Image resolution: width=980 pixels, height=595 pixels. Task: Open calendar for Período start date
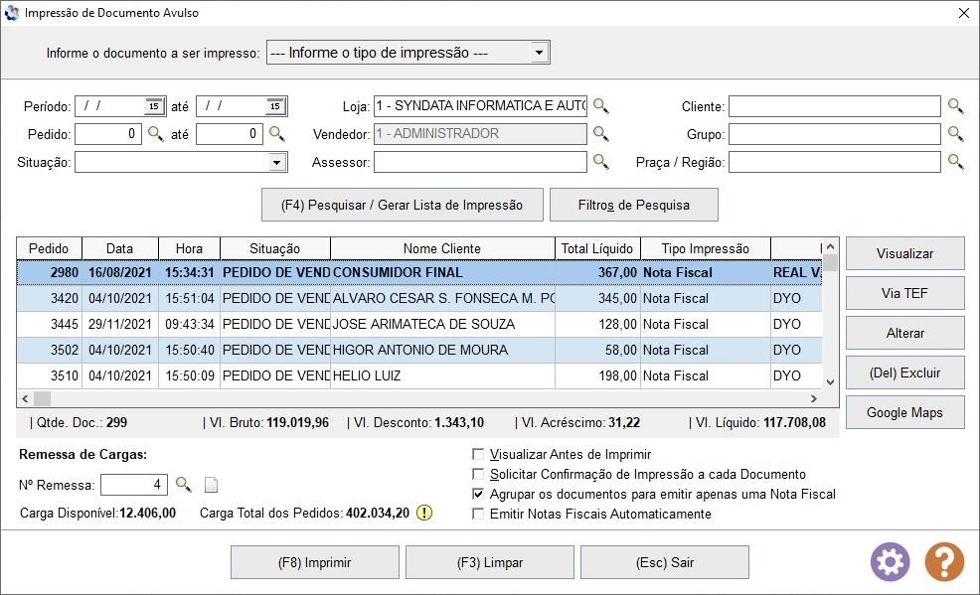[154, 106]
